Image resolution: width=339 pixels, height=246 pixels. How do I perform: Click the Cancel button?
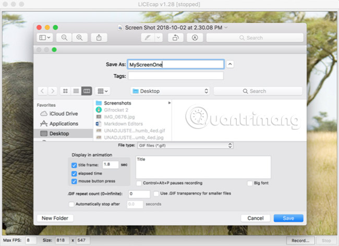pyautogui.click(x=256, y=218)
